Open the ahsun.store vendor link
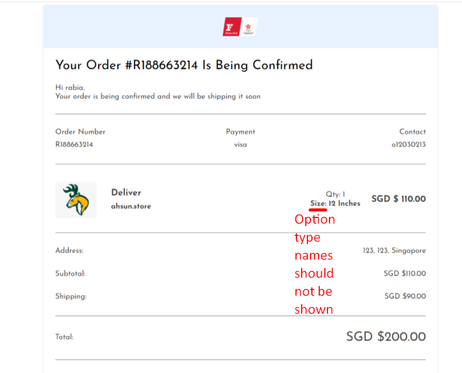Image resolution: width=462 pixels, height=373 pixels. pos(131,206)
